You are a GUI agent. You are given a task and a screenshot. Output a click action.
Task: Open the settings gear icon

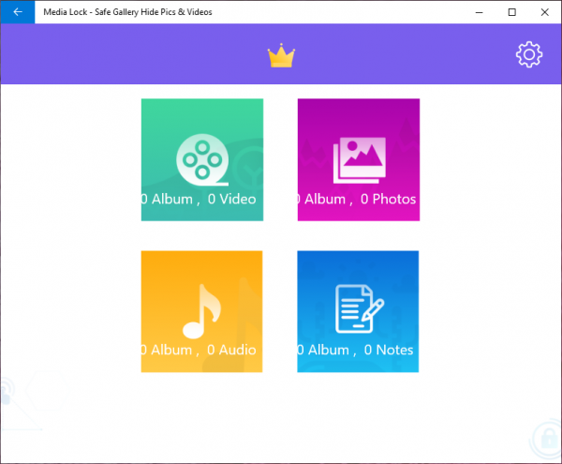pos(529,54)
